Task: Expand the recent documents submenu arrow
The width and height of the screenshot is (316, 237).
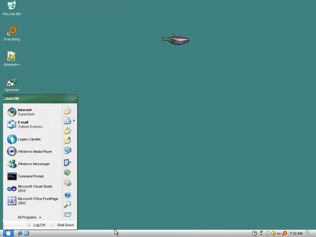Action: 74,121
